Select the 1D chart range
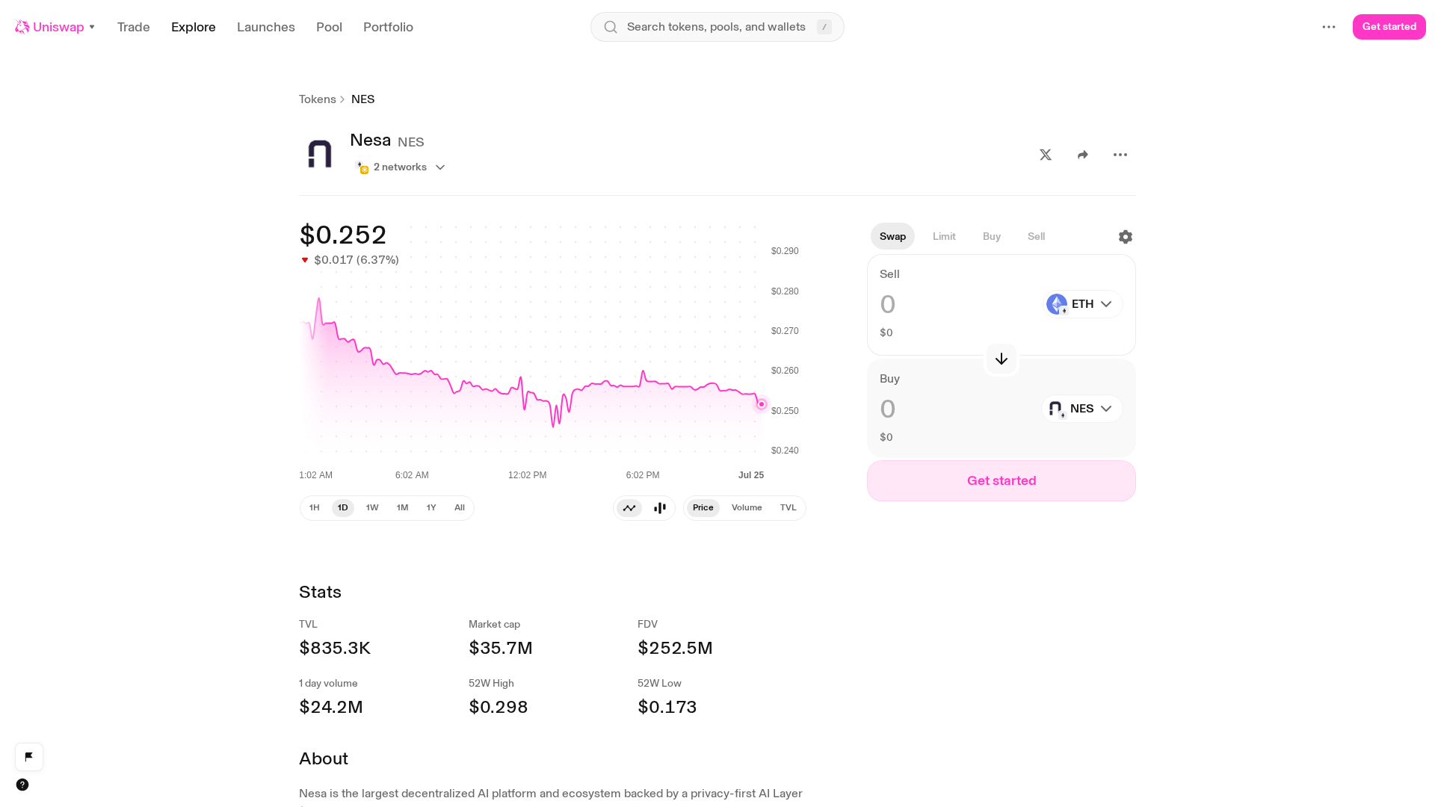Screen dimensions: 1435x807 click(x=343, y=508)
